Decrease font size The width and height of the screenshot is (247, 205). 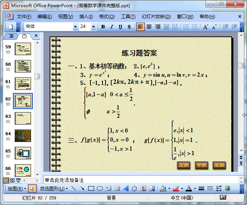pos(214,27)
